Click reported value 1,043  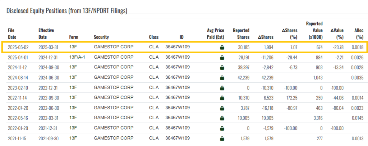318,78
